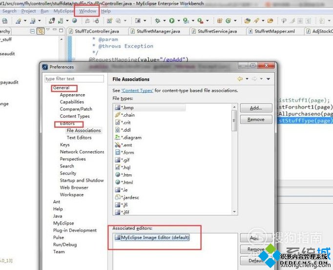This screenshot has width=333, height=270.
Task: Select Java in Preferences tree
Action: click(x=58, y=216)
